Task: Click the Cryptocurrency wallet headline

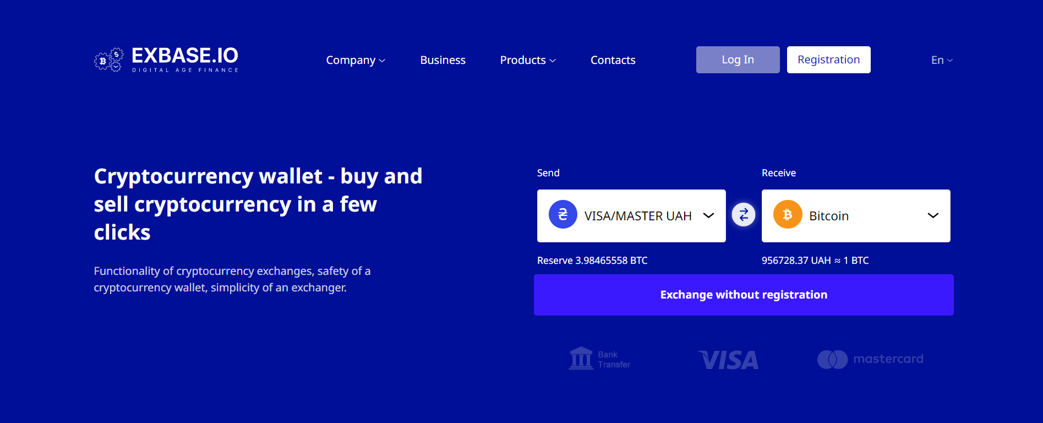Action: pyautogui.click(x=258, y=204)
